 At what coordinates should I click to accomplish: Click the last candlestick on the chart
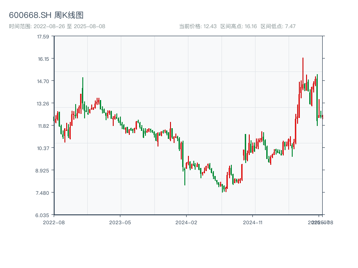322,117
